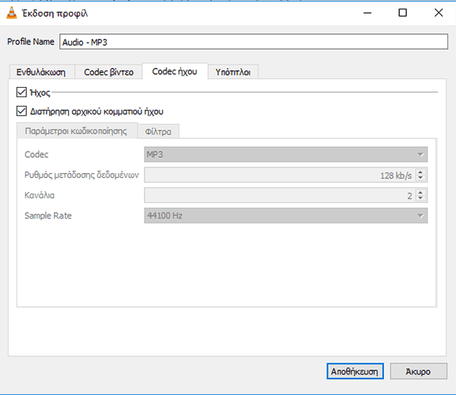Close the Έκδοση προφίλ dialog

[x=439, y=13]
